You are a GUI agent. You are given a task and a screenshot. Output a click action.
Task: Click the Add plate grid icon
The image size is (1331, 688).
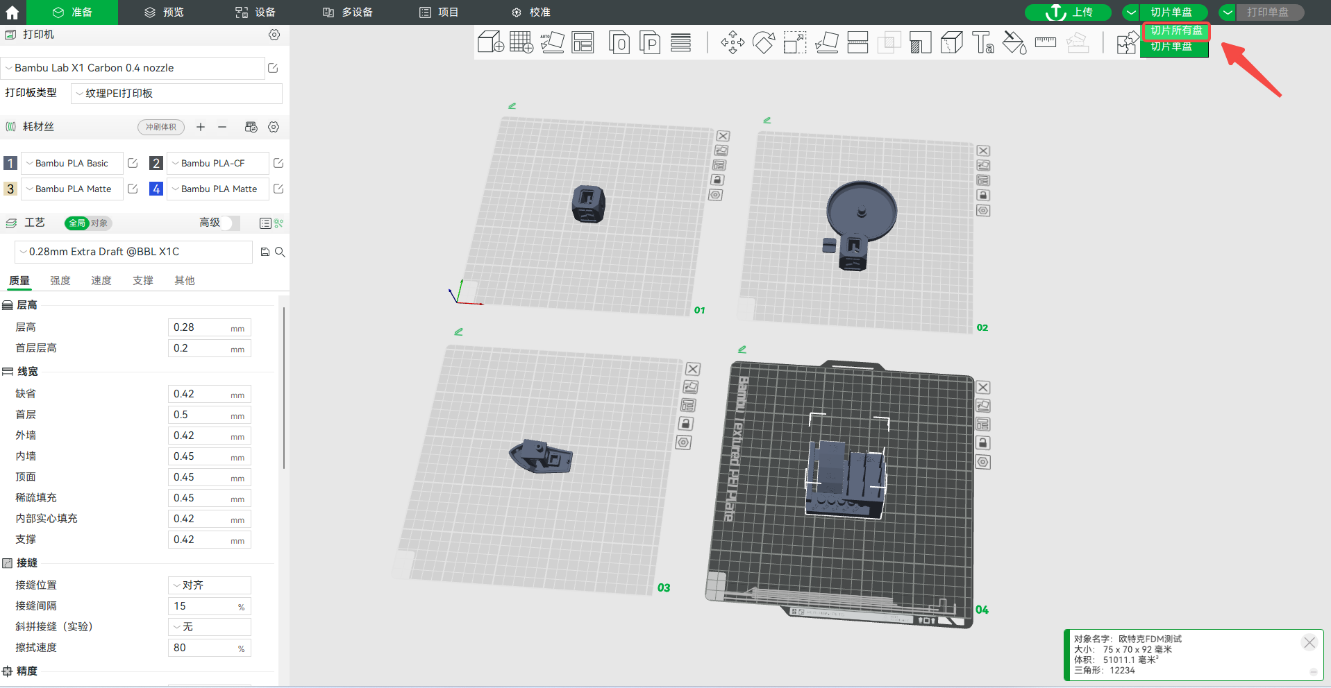click(x=521, y=42)
